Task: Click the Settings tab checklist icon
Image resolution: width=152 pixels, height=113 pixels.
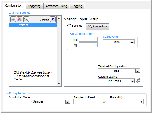Action: (x=69, y=26)
